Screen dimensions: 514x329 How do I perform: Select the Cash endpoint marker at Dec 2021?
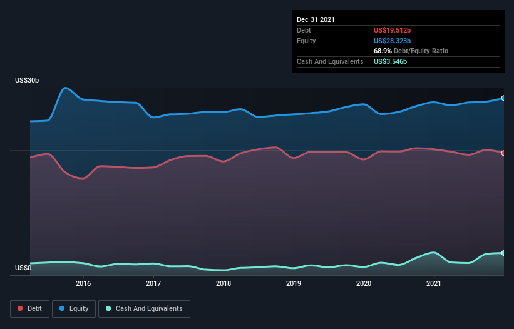(503, 253)
